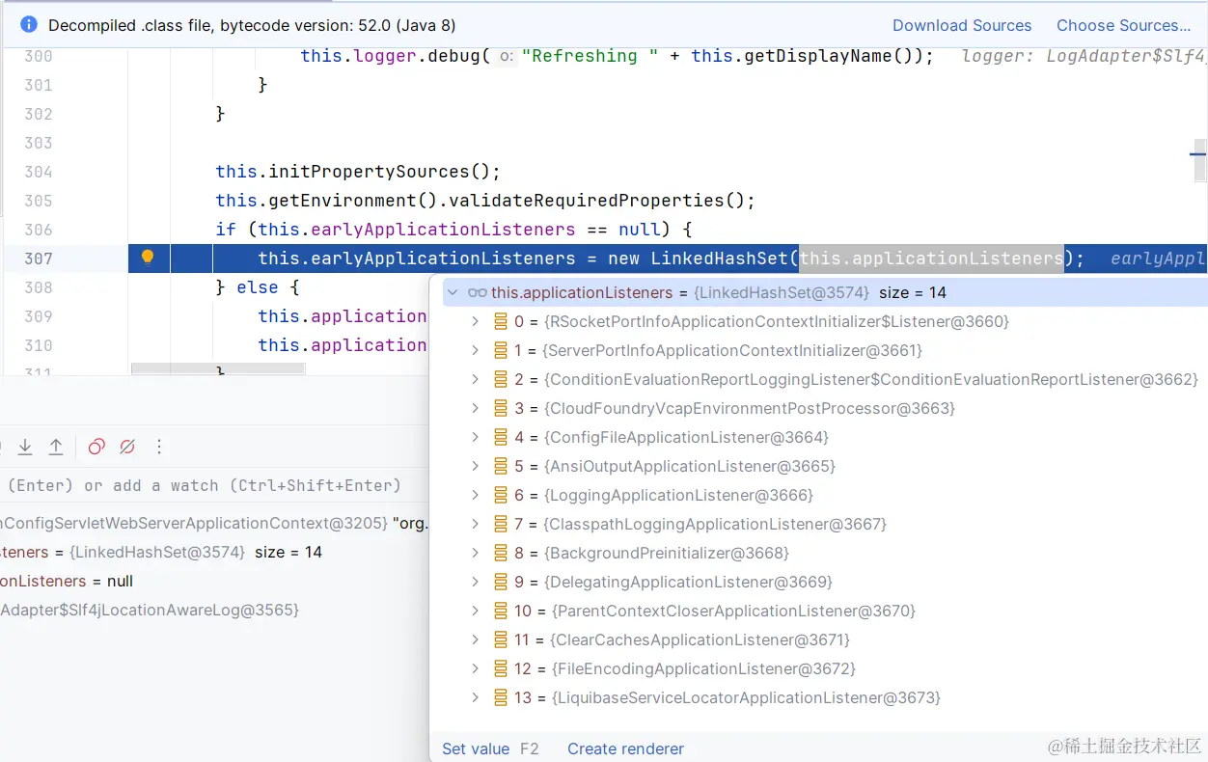Click the element icon for ConfigFileApplicationListener
Screen dimensions: 1208x762
pos(501,437)
